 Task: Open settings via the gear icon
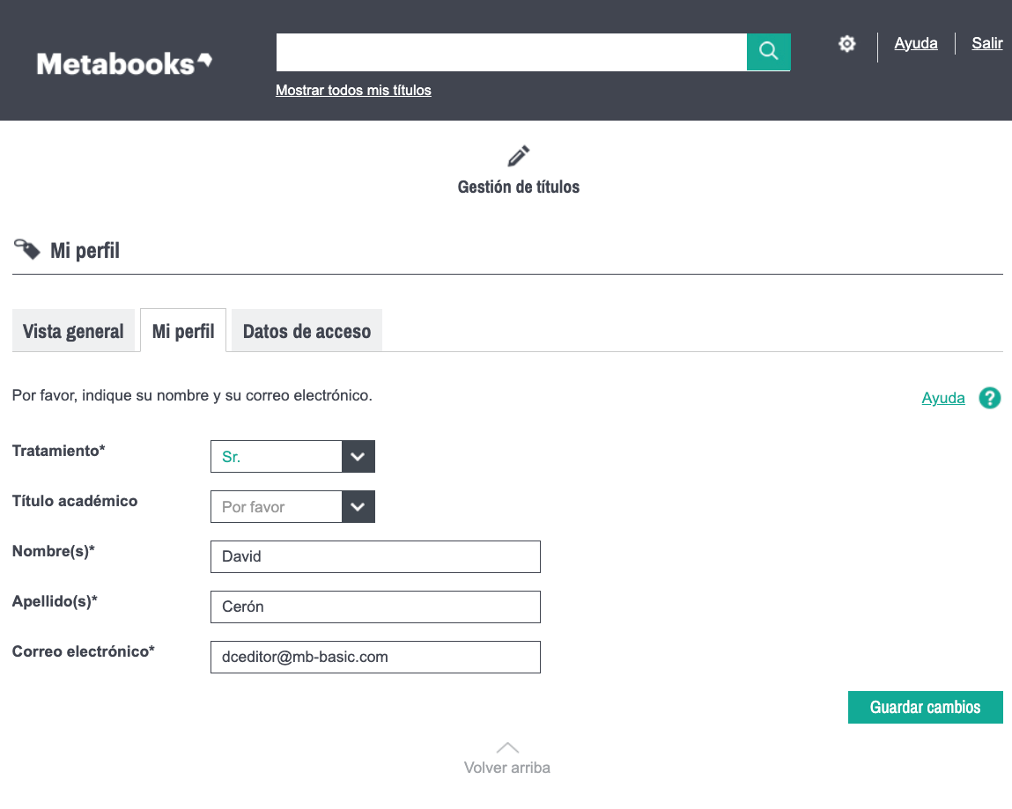[x=846, y=44]
